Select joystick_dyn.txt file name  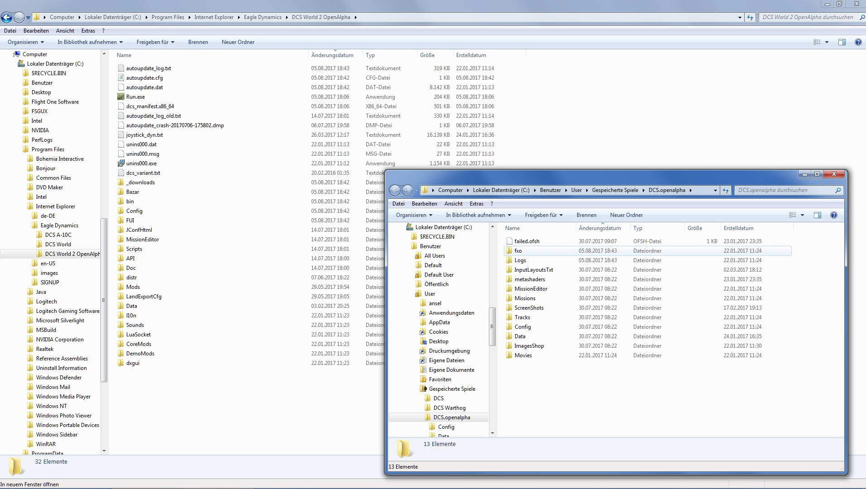144,134
